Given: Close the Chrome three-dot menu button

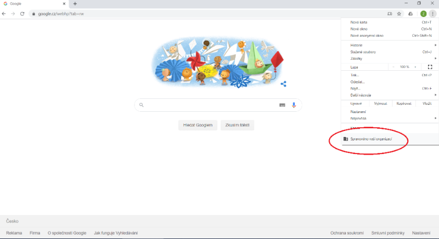Looking at the screenshot, I should pos(432,14).
